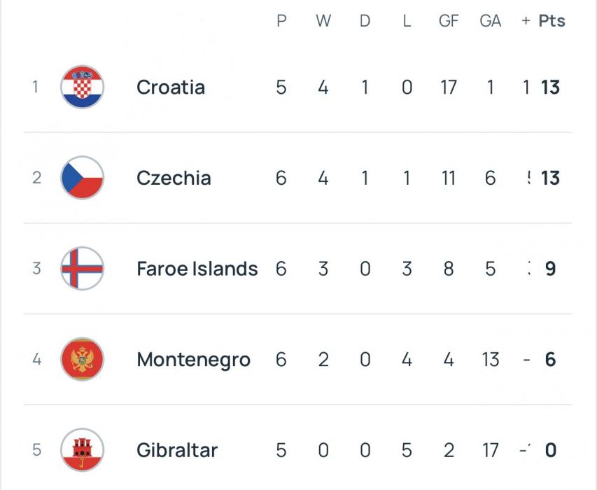Click the Faroe Islands flag icon
The image size is (597, 490).
pos(83,269)
